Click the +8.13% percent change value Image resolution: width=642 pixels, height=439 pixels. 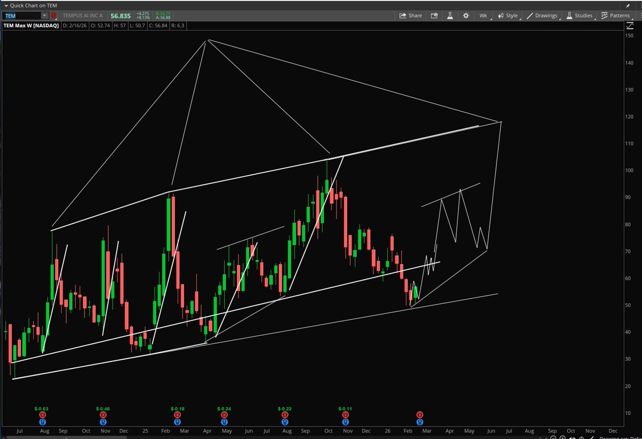pyautogui.click(x=143, y=18)
